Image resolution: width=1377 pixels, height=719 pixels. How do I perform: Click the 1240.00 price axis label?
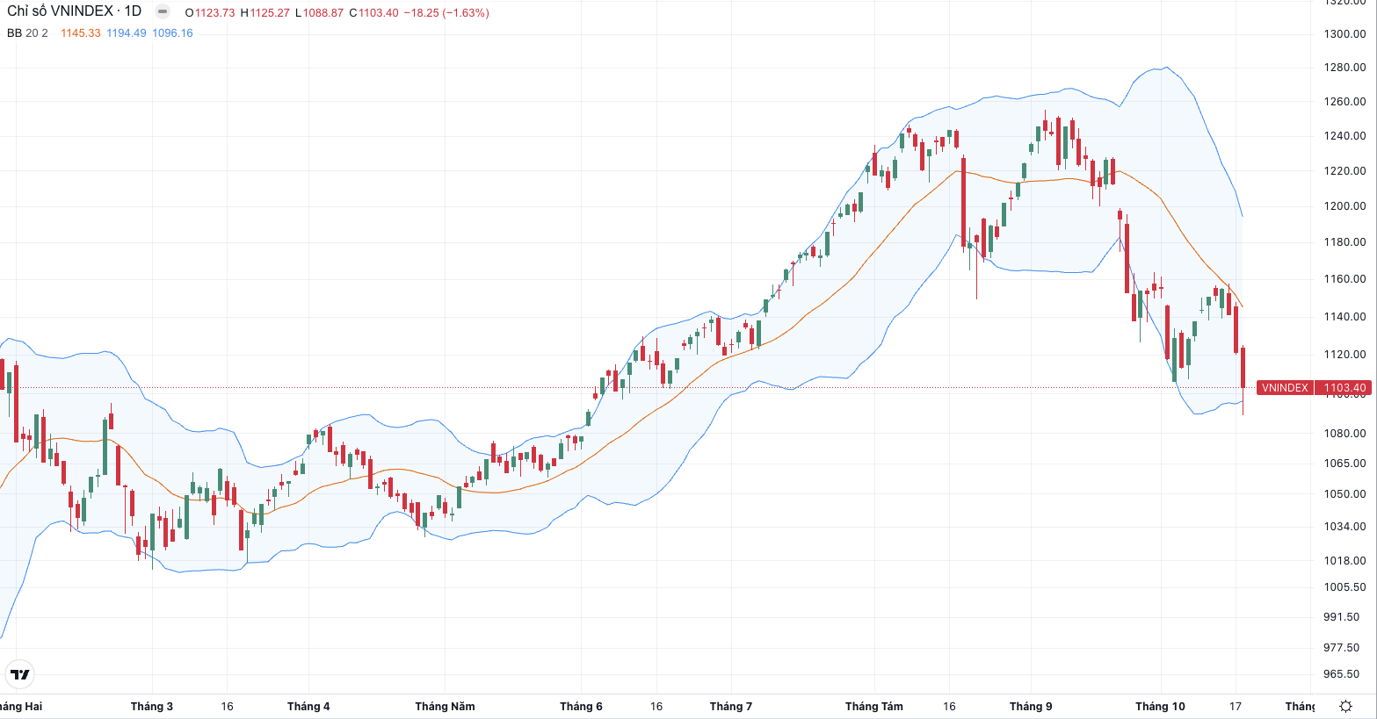[x=1344, y=136]
